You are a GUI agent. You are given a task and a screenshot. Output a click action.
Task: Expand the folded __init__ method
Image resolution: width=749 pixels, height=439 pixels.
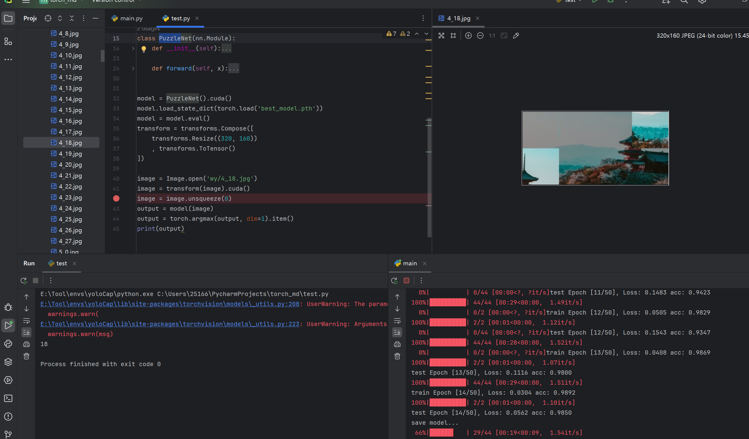pos(133,49)
